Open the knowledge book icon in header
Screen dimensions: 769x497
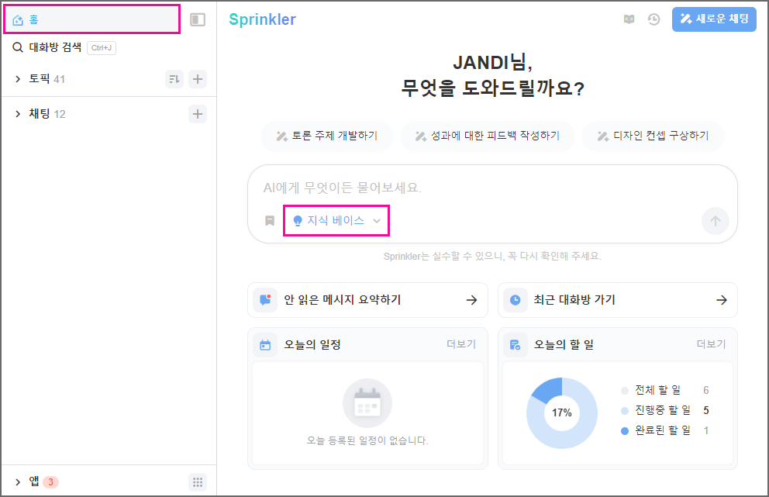tap(629, 20)
